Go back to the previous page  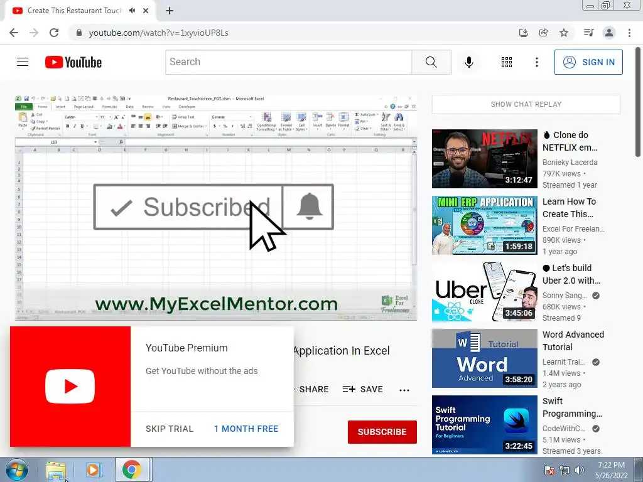[x=14, y=33]
